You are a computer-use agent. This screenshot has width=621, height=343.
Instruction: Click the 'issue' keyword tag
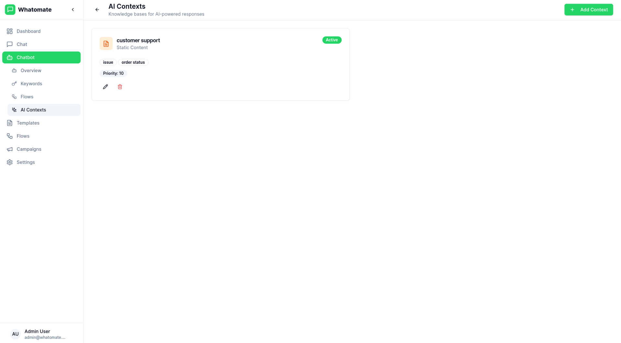108,62
